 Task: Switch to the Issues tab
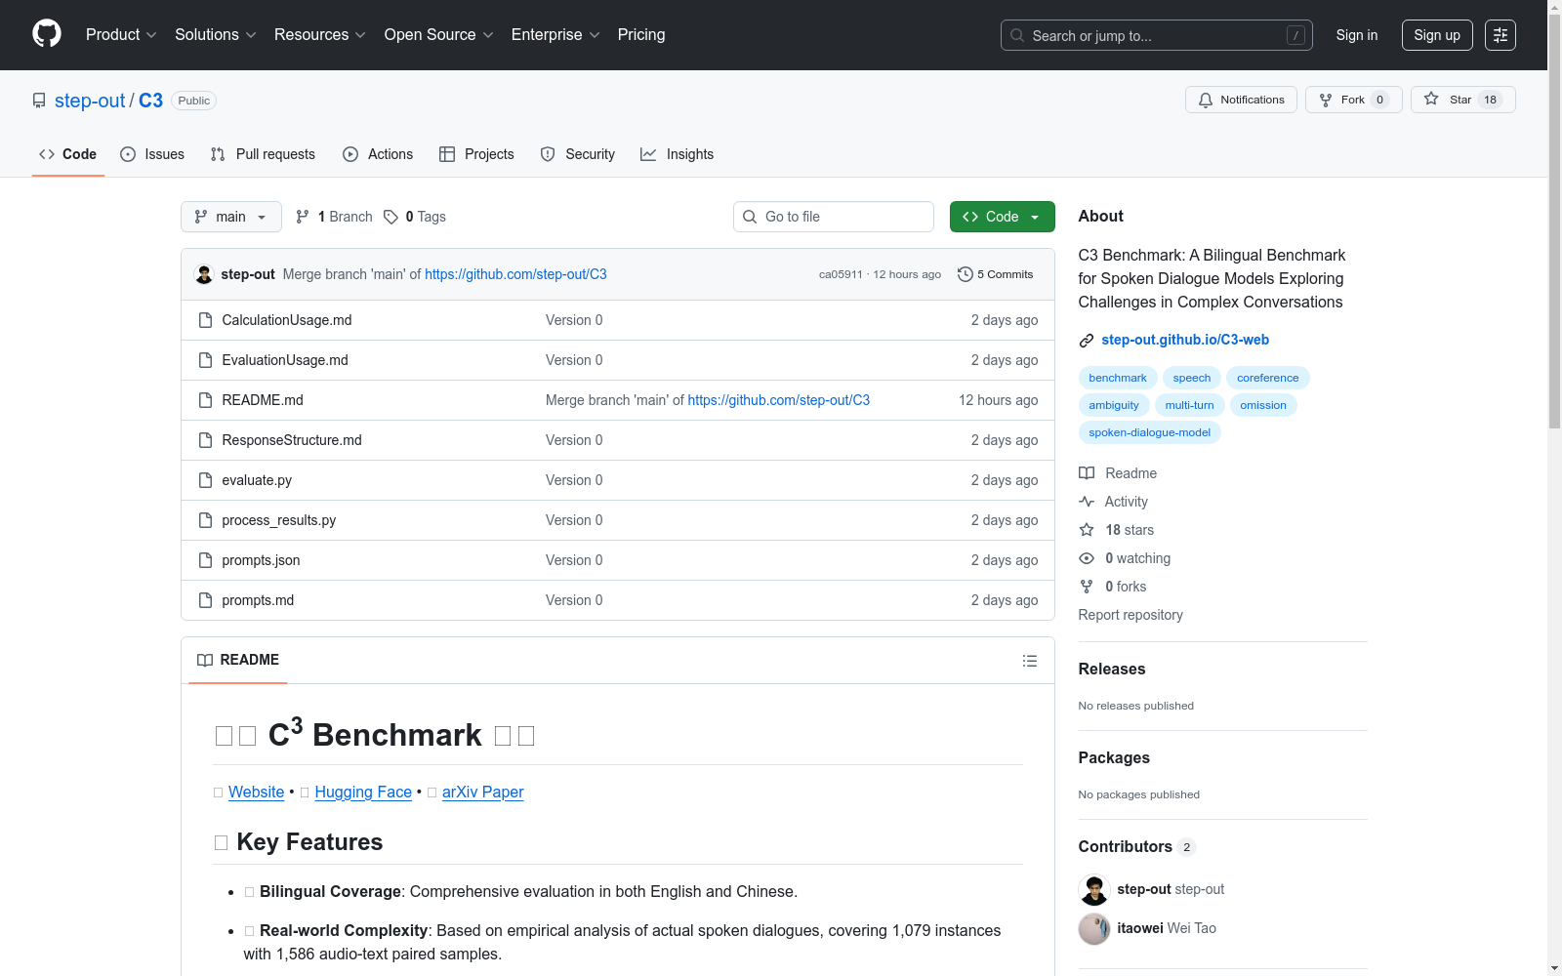tap(152, 154)
